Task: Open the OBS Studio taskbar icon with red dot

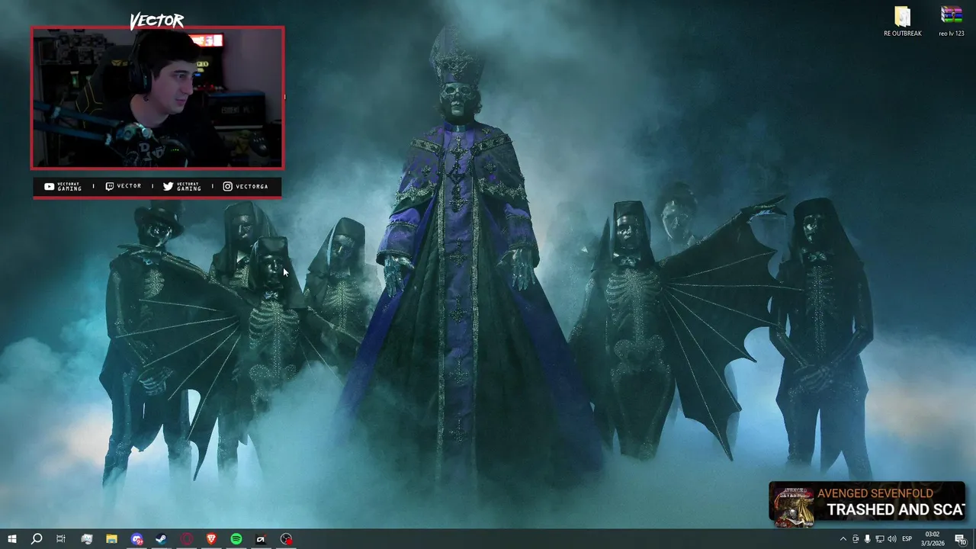Action: tap(286, 539)
